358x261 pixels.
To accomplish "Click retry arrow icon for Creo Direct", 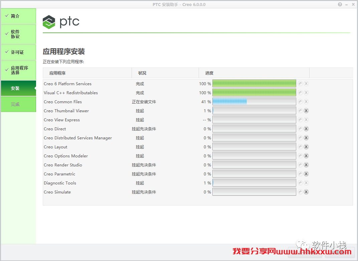I will 300,129.
